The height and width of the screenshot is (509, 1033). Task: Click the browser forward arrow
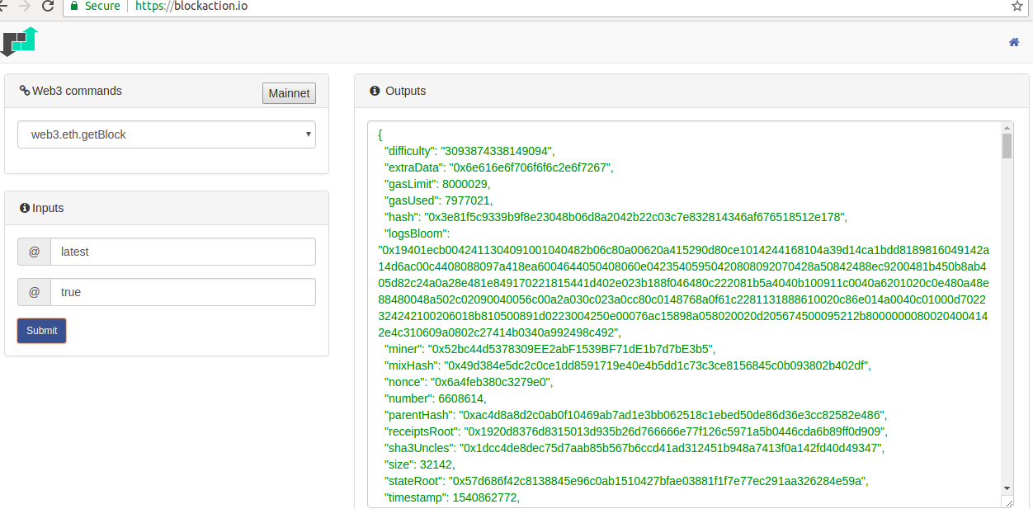click(x=26, y=6)
